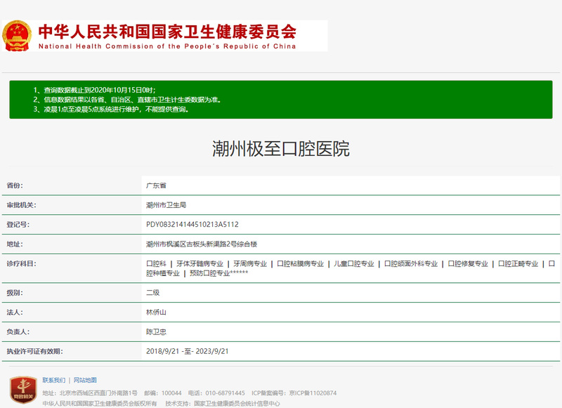Viewport: 562px width, 408px height.
Task: Select the validity dates 2018/9/21 -至- 2023/9/21
Action: click(x=187, y=351)
